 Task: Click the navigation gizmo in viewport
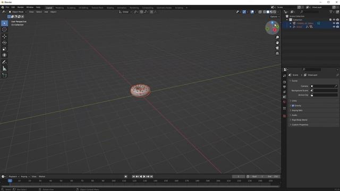pyautogui.click(x=273, y=28)
